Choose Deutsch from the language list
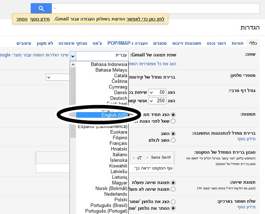Image resolution: width=265 pixels, height=214 pixels. click(x=118, y=98)
